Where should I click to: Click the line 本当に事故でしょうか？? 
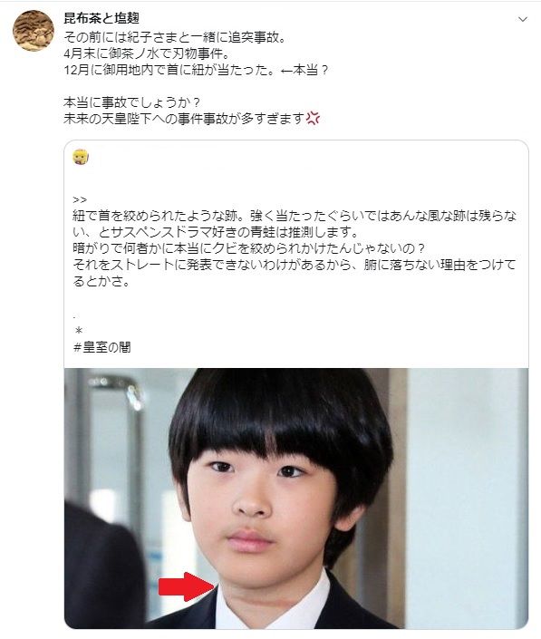click(x=131, y=102)
